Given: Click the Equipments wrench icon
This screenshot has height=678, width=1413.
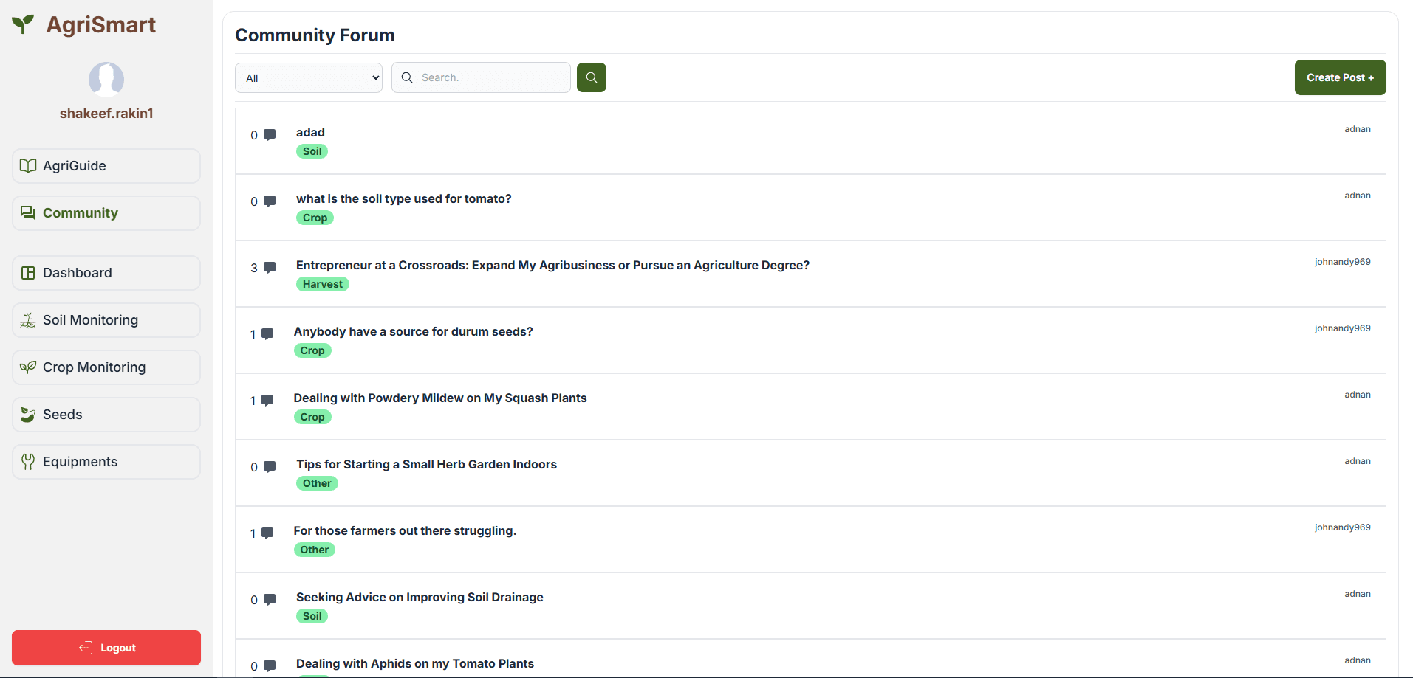Looking at the screenshot, I should coord(28,462).
